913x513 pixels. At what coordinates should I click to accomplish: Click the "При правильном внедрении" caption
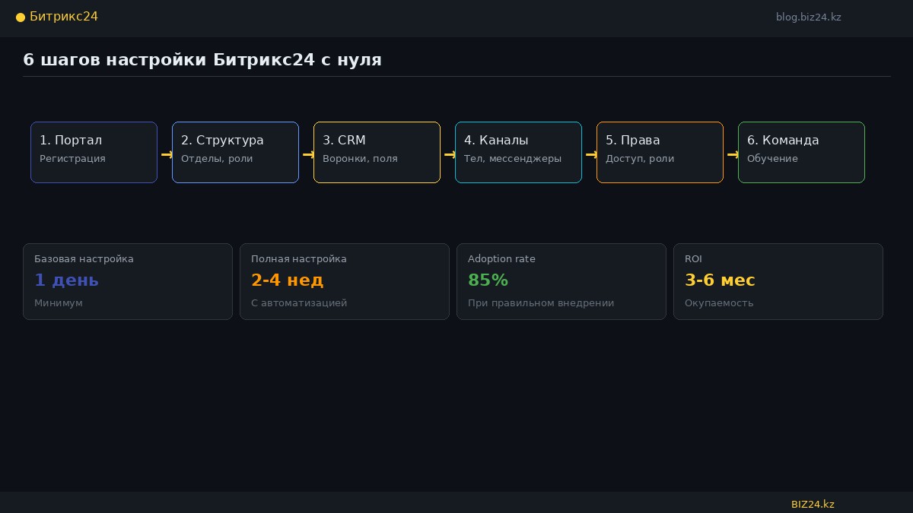[x=541, y=303]
